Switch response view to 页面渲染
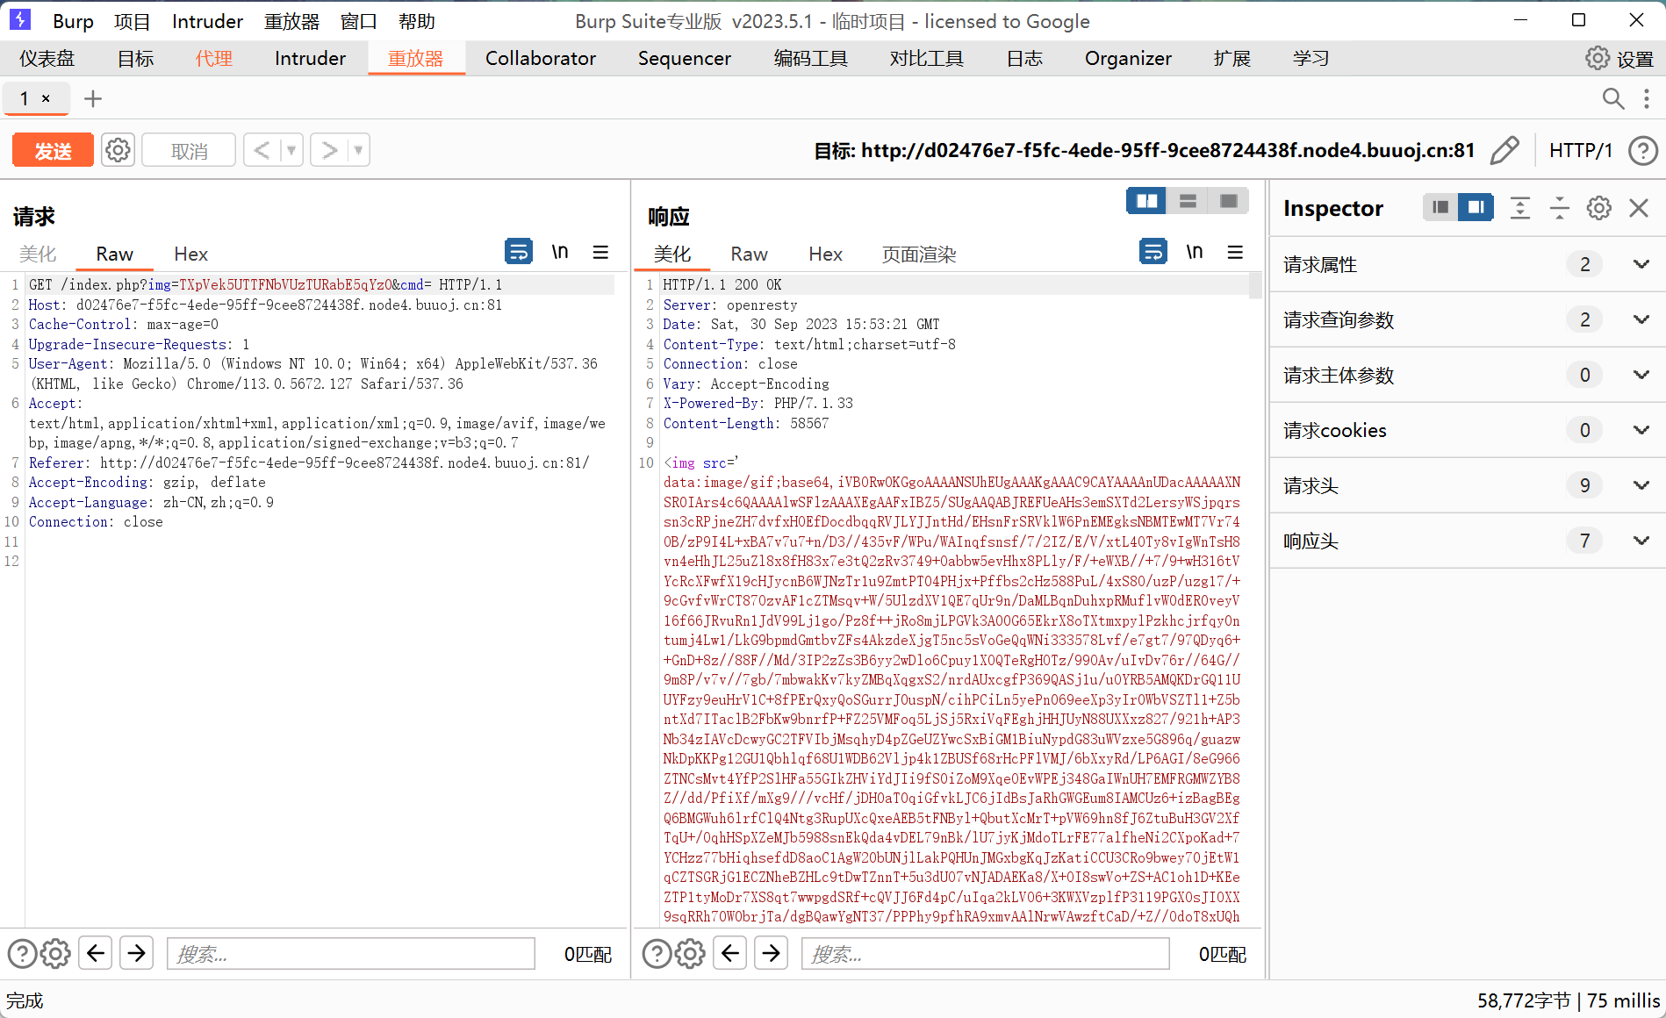This screenshot has height=1018, width=1666. click(919, 254)
